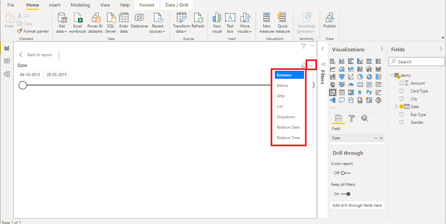The image size is (446, 224).
Task: Select Relative Date from the menu
Action: pyautogui.click(x=289, y=127)
